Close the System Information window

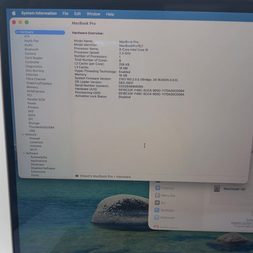pos(14,22)
